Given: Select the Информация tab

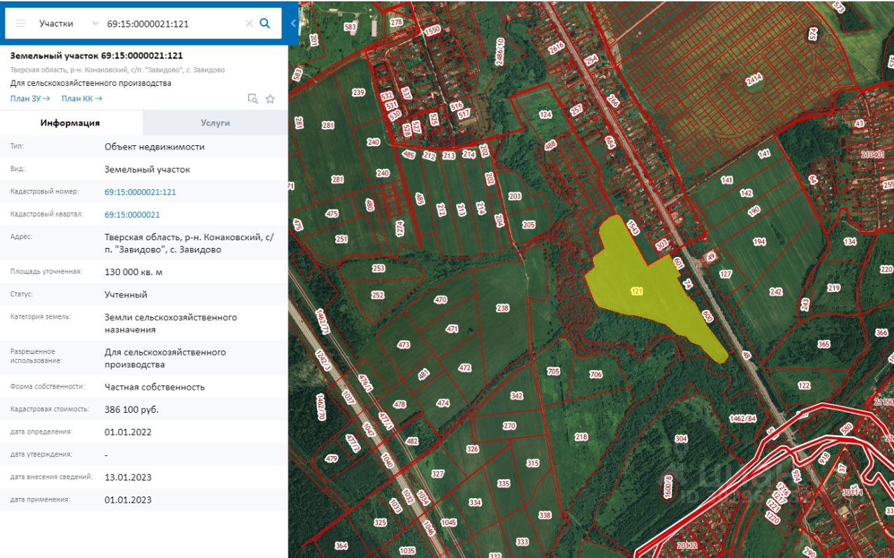Looking at the screenshot, I should point(70,122).
